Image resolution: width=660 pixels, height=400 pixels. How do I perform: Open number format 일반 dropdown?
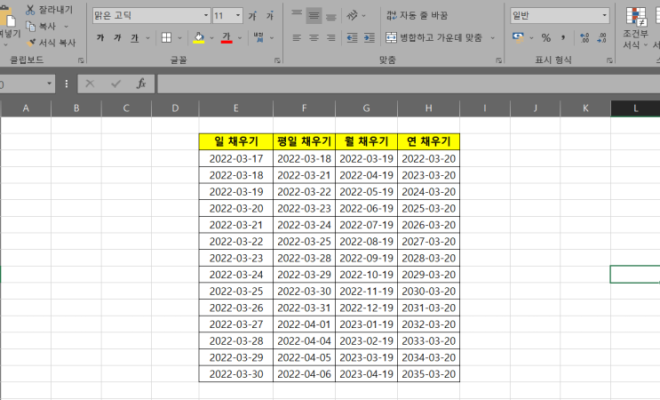tap(604, 16)
